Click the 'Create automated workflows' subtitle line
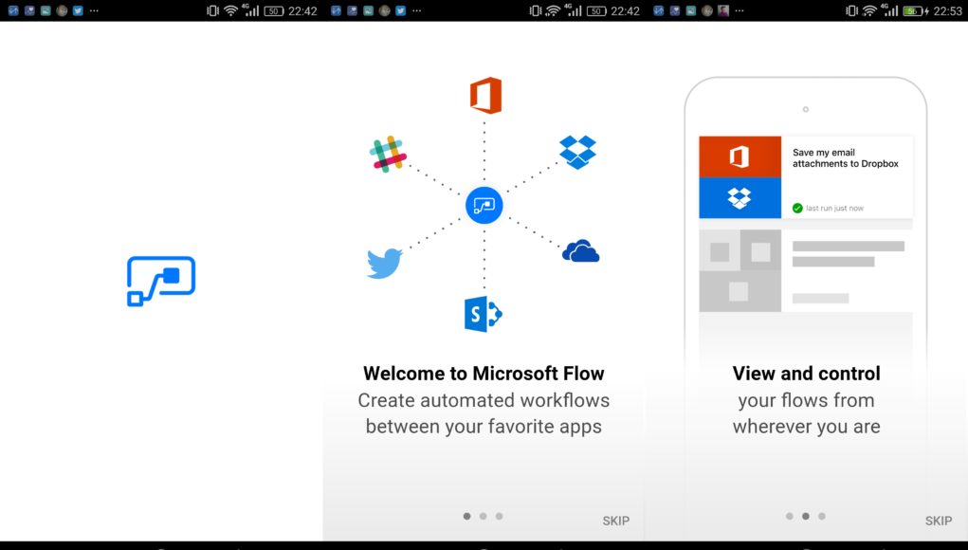The height and width of the screenshot is (550, 968). tap(484, 400)
